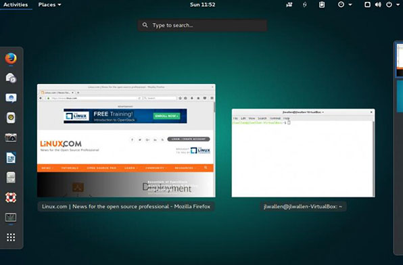Click the network status icon in top bar
403x265 pixels.
point(367,5)
